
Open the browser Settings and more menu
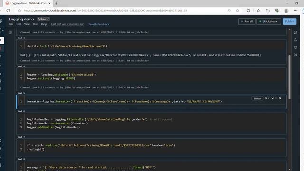(295, 10)
